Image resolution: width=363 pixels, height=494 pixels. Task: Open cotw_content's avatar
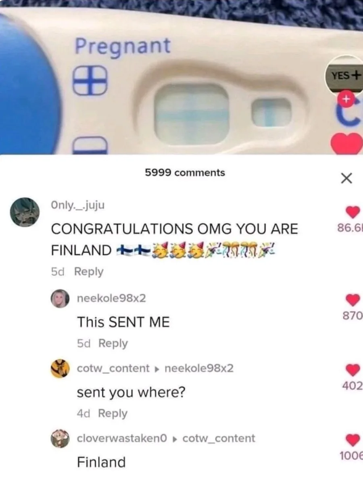[60, 368]
